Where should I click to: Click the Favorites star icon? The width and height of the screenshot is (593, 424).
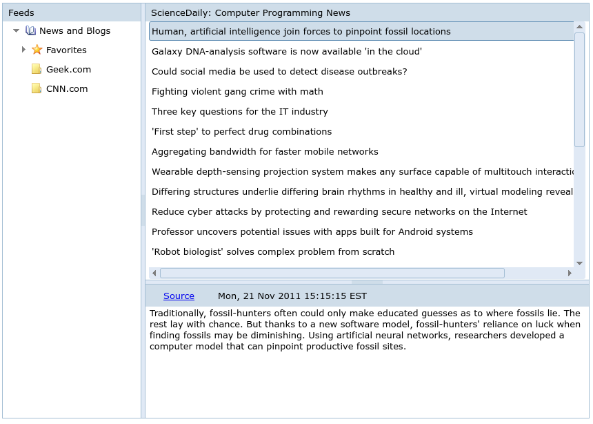[x=37, y=50]
